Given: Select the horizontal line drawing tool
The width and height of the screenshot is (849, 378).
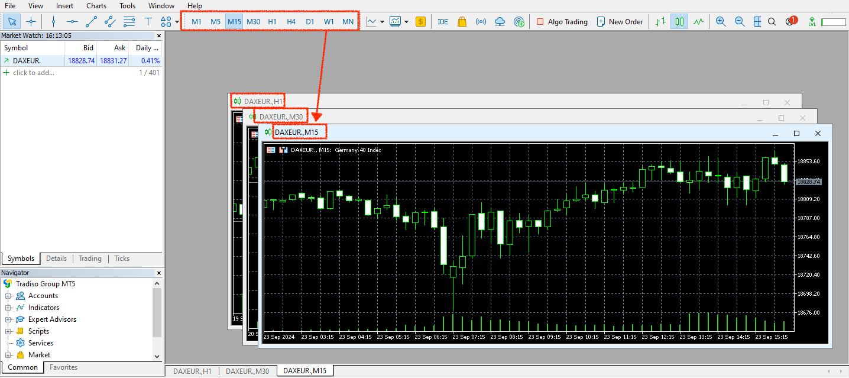Looking at the screenshot, I should pos(72,21).
